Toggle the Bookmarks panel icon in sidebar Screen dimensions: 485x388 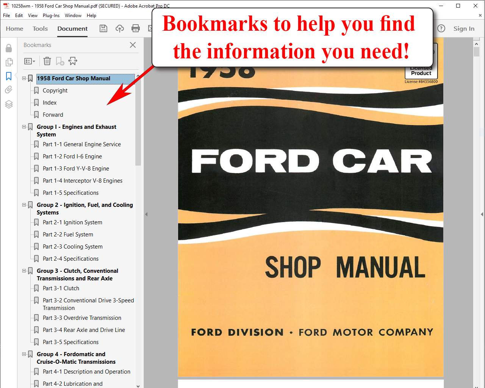click(x=9, y=76)
